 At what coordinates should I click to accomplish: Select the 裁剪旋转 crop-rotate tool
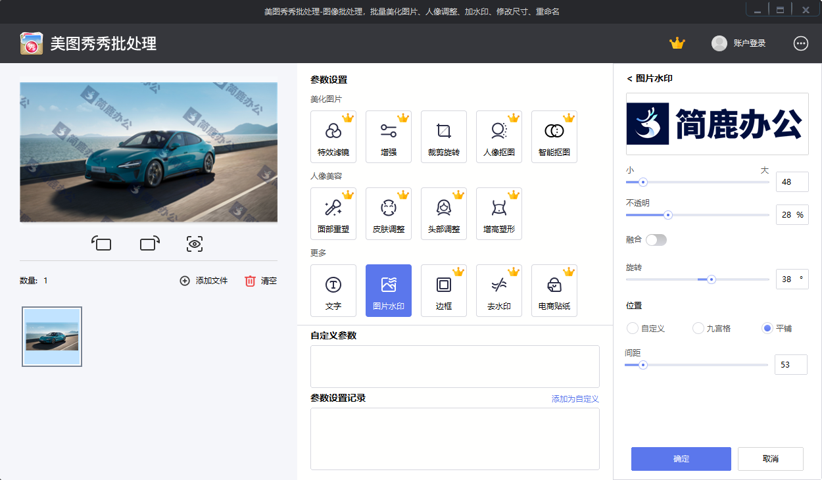coord(444,136)
